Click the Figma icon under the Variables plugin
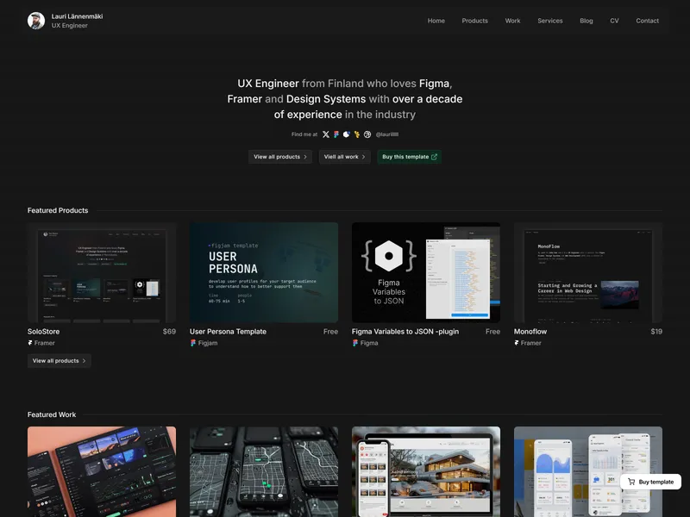 [x=354, y=343]
